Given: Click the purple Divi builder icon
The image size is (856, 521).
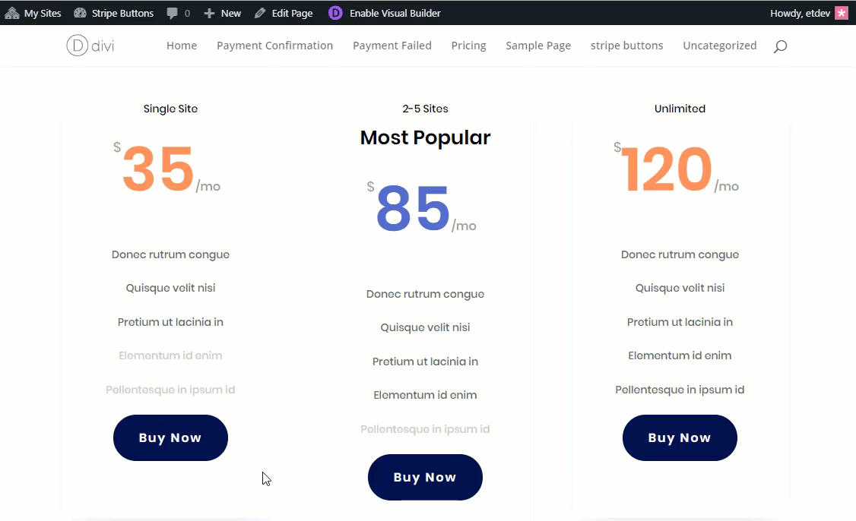Looking at the screenshot, I should click(x=335, y=13).
